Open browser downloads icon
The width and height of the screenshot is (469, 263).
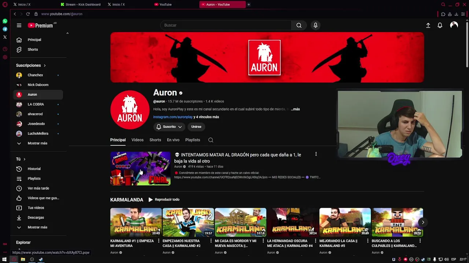(x=456, y=14)
